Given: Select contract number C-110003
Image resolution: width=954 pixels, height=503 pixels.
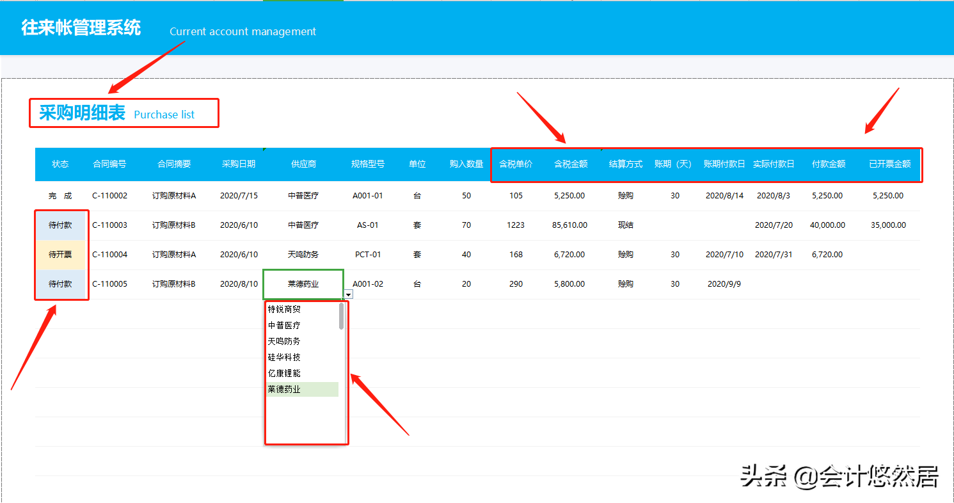Looking at the screenshot, I should click(109, 225).
